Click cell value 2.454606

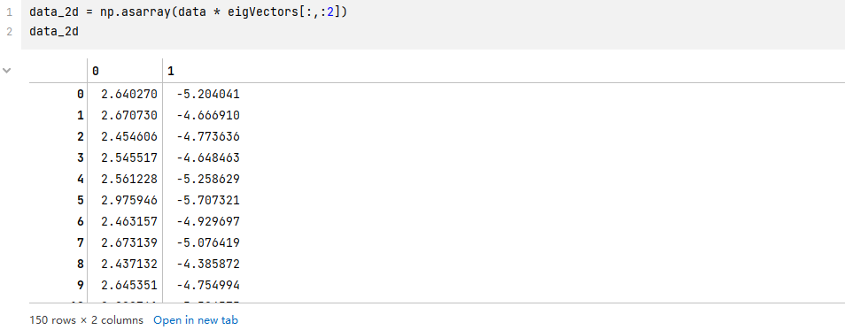point(129,137)
